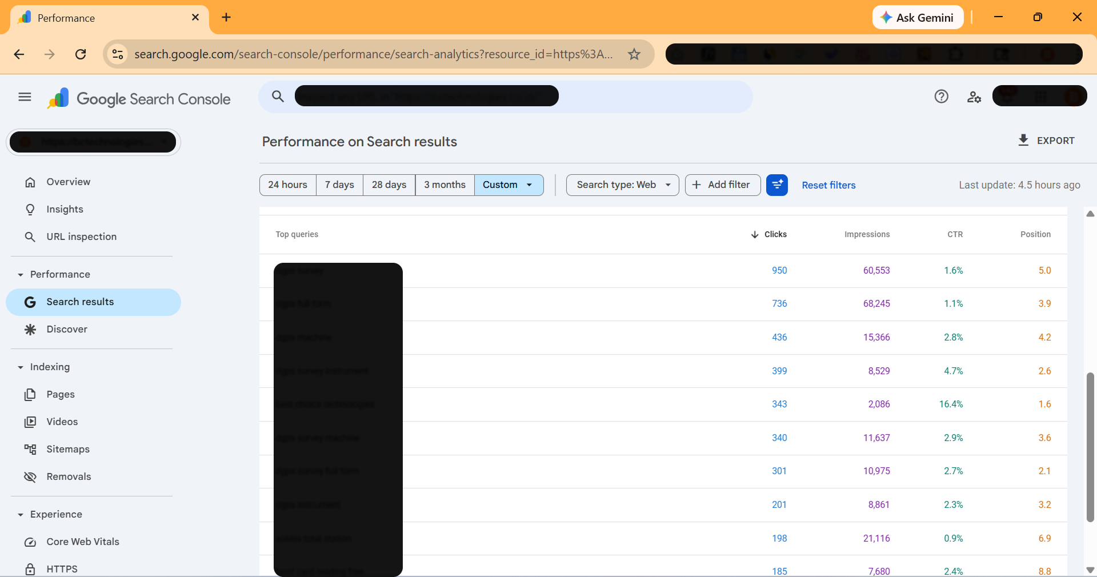Sort the table by Impressions column
The height and width of the screenshot is (577, 1097).
coord(866,234)
